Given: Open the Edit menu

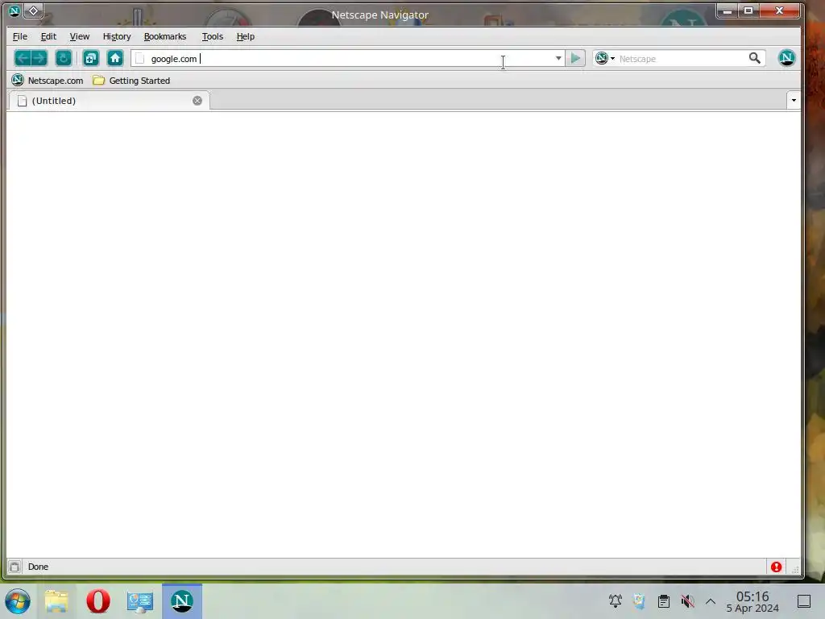Looking at the screenshot, I should (48, 36).
